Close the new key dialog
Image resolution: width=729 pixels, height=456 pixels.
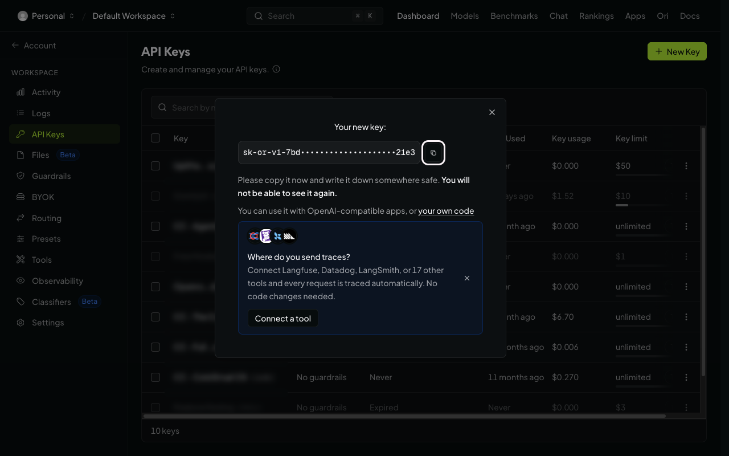point(492,112)
